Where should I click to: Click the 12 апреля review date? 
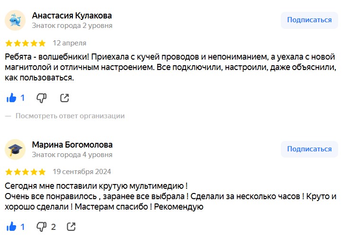(x=70, y=43)
